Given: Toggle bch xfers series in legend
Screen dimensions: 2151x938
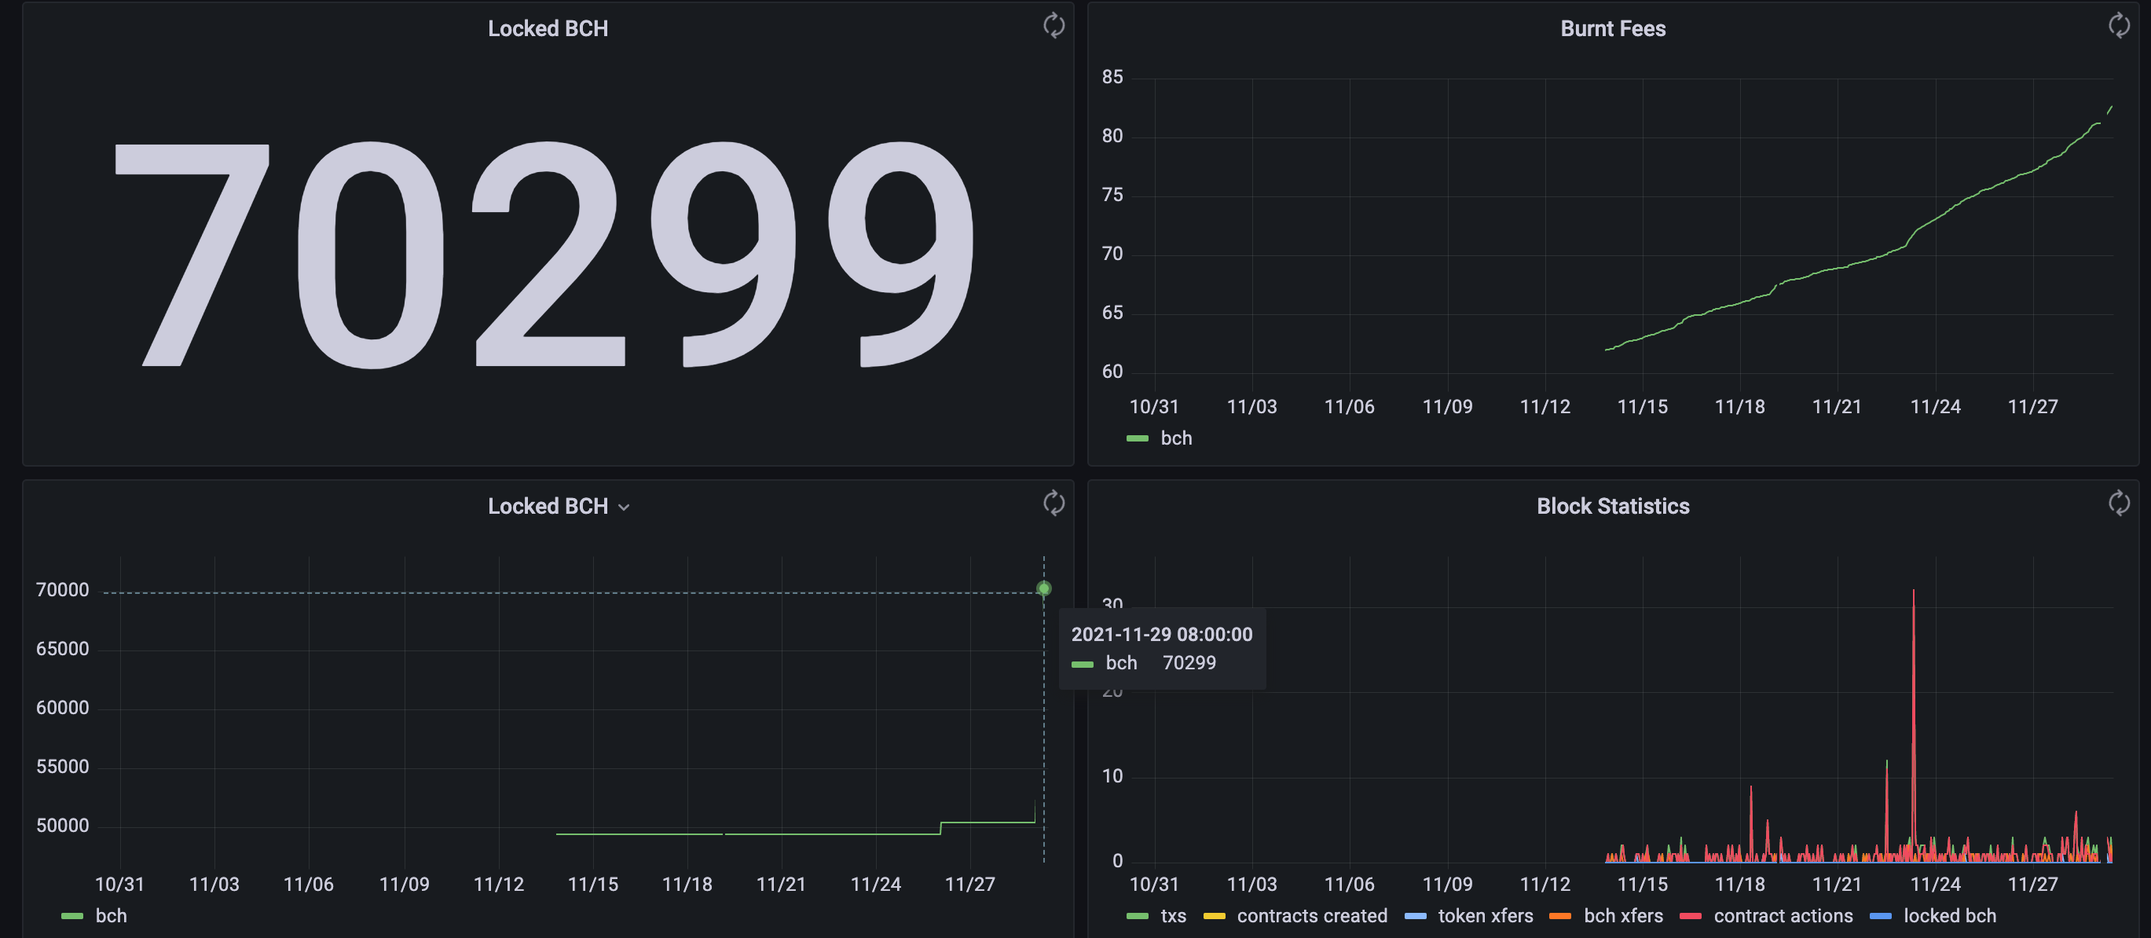Looking at the screenshot, I should tap(1623, 915).
